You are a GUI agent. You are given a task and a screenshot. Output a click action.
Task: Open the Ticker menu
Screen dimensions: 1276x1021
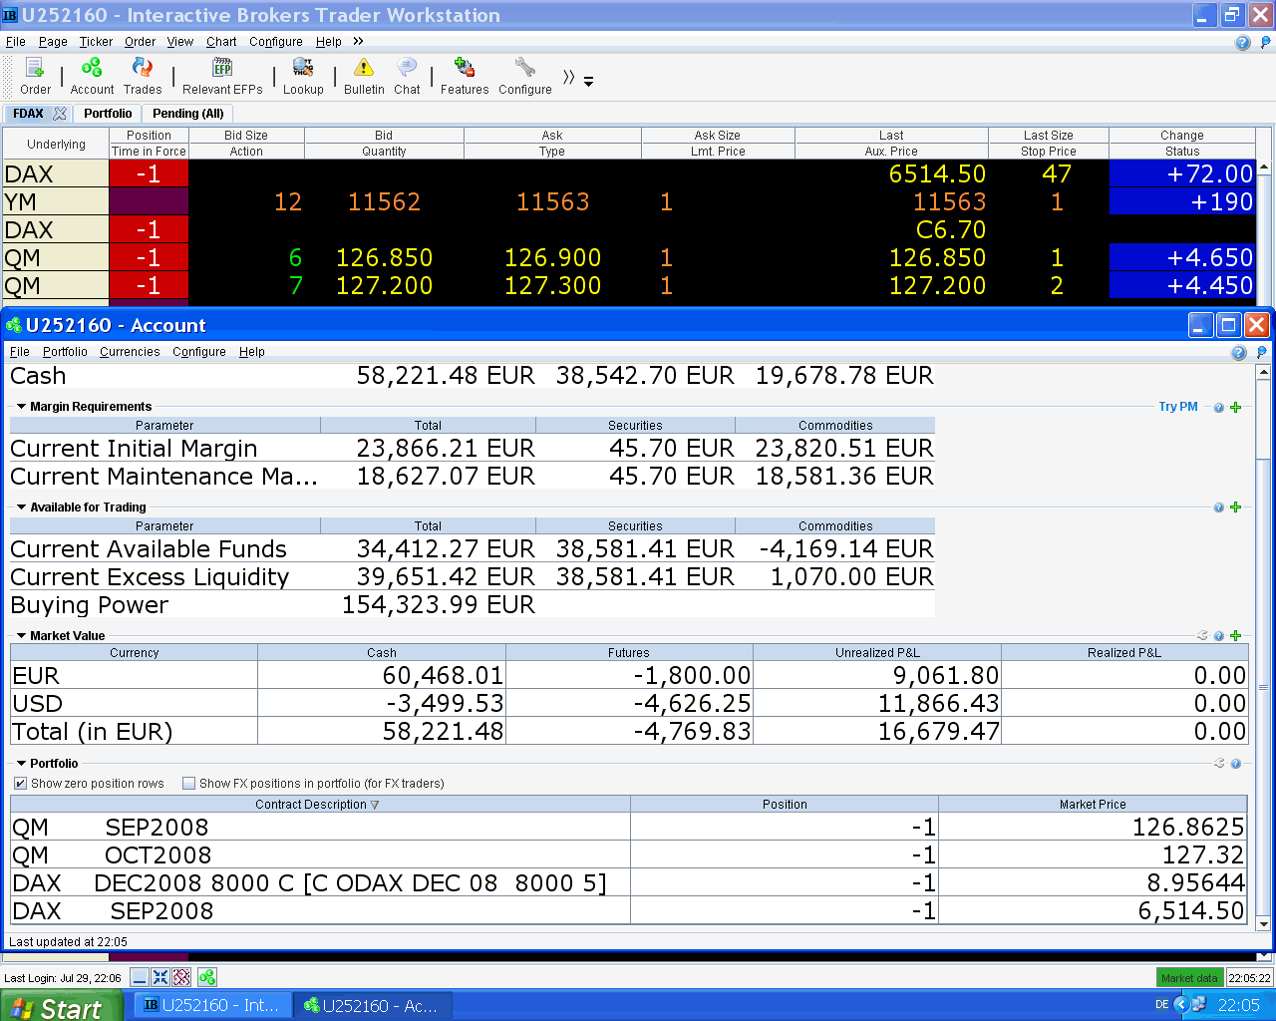[x=96, y=42]
